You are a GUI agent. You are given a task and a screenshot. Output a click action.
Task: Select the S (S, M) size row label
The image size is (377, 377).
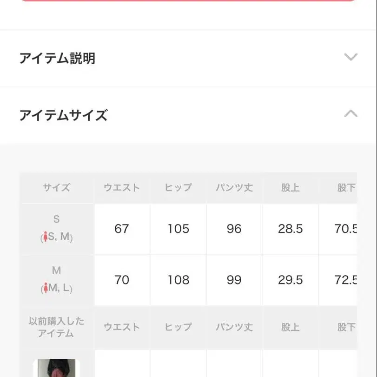click(x=56, y=229)
